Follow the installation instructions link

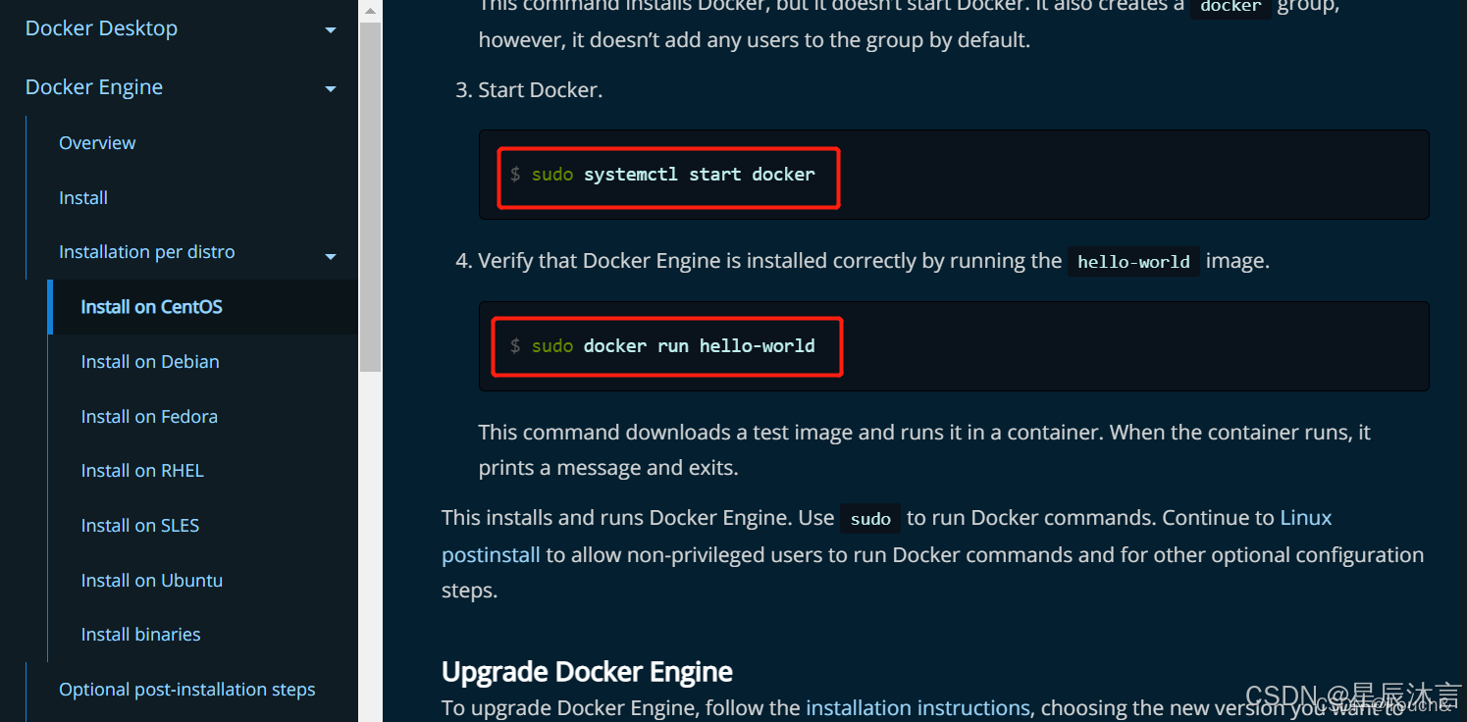tap(917, 707)
